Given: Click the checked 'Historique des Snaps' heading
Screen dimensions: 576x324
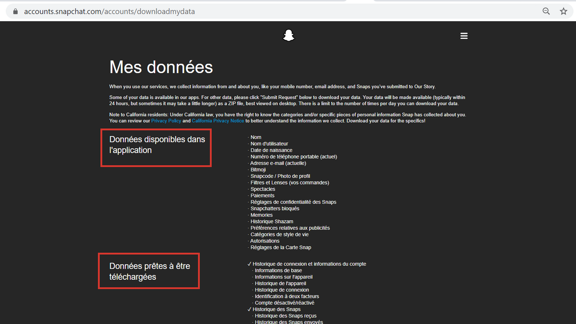Looking at the screenshot, I should 277,310.
